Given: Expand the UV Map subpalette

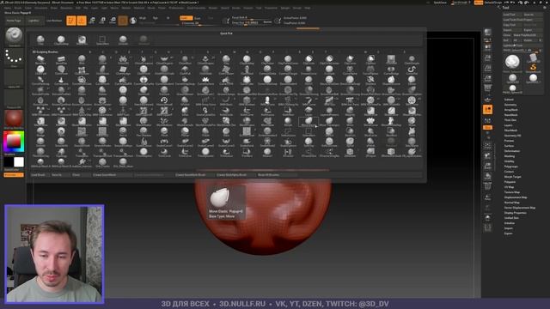Looking at the screenshot, I should click(509, 187).
